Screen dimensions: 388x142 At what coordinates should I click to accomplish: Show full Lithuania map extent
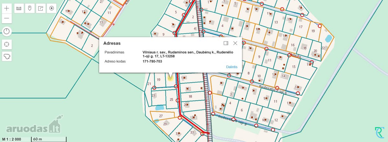[x=7, y=56]
